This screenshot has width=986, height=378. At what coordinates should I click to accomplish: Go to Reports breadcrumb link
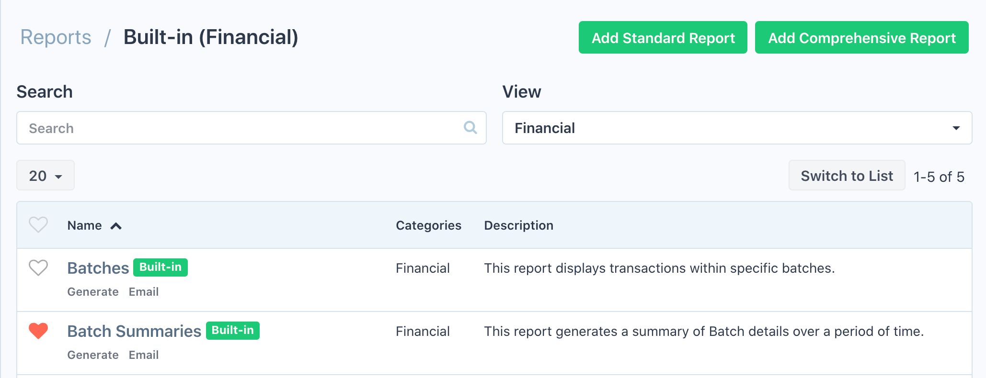click(x=56, y=37)
